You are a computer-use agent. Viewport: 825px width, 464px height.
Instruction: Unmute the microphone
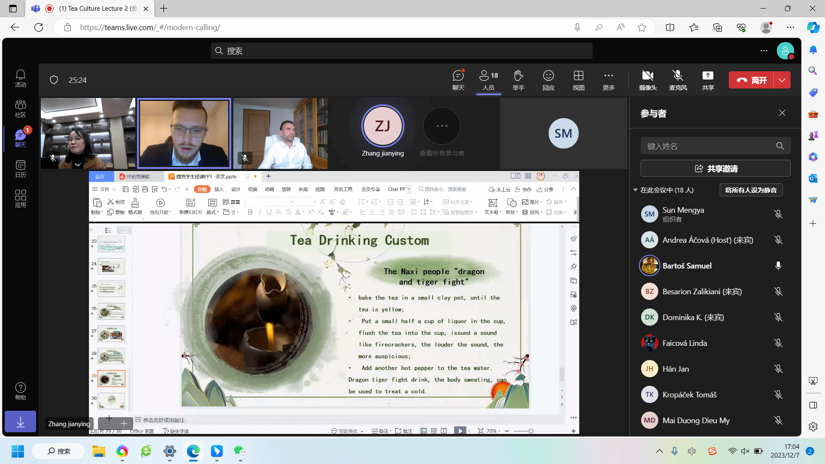click(x=678, y=80)
